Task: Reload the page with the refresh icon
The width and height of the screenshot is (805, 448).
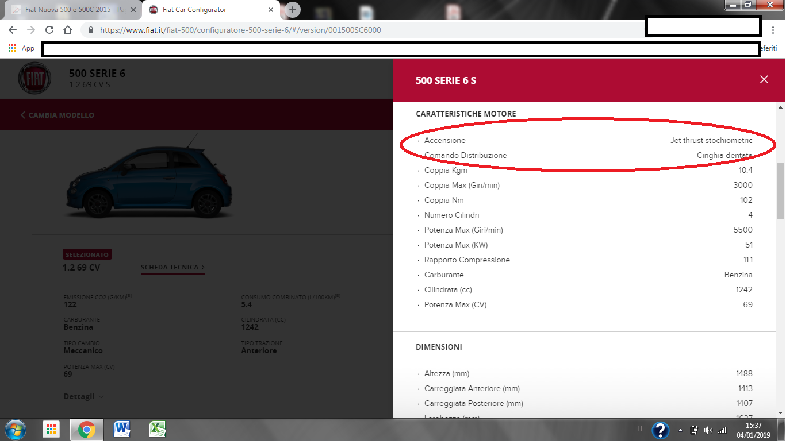Action: click(x=49, y=30)
